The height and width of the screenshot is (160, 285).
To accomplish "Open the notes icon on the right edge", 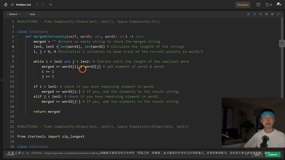I will 282,44.
